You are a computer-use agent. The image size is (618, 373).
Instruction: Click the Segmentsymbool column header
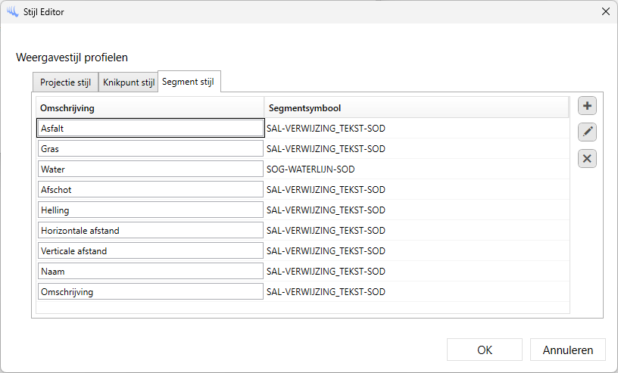416,108
